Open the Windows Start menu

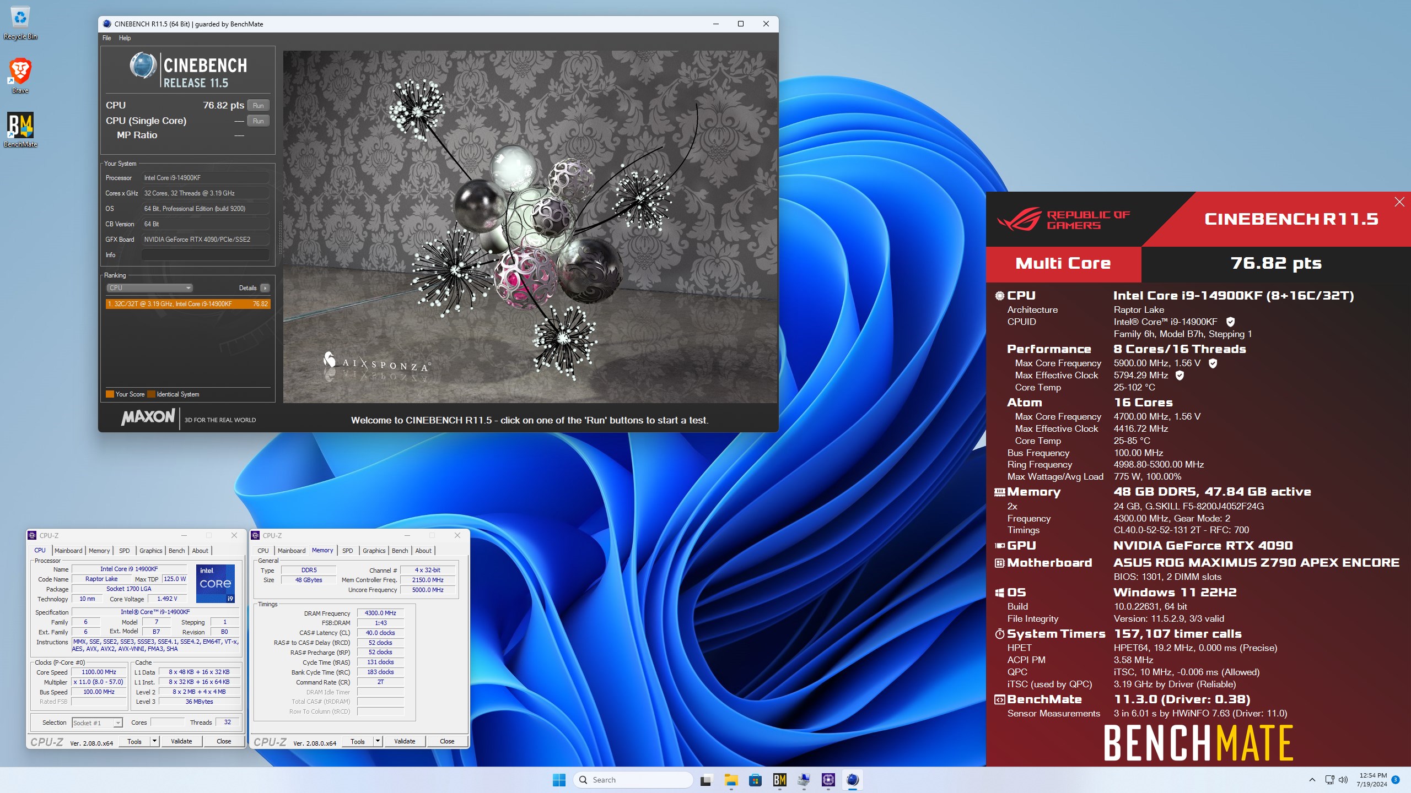pos(559,780)
